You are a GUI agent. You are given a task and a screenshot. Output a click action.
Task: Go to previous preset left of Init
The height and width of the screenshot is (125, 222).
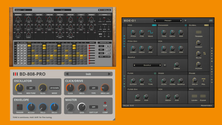pos(67,74)
